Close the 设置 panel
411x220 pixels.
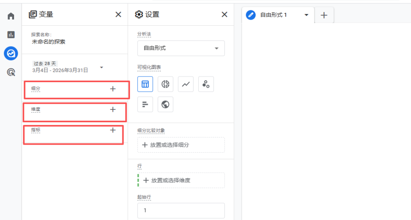[224, 15]
